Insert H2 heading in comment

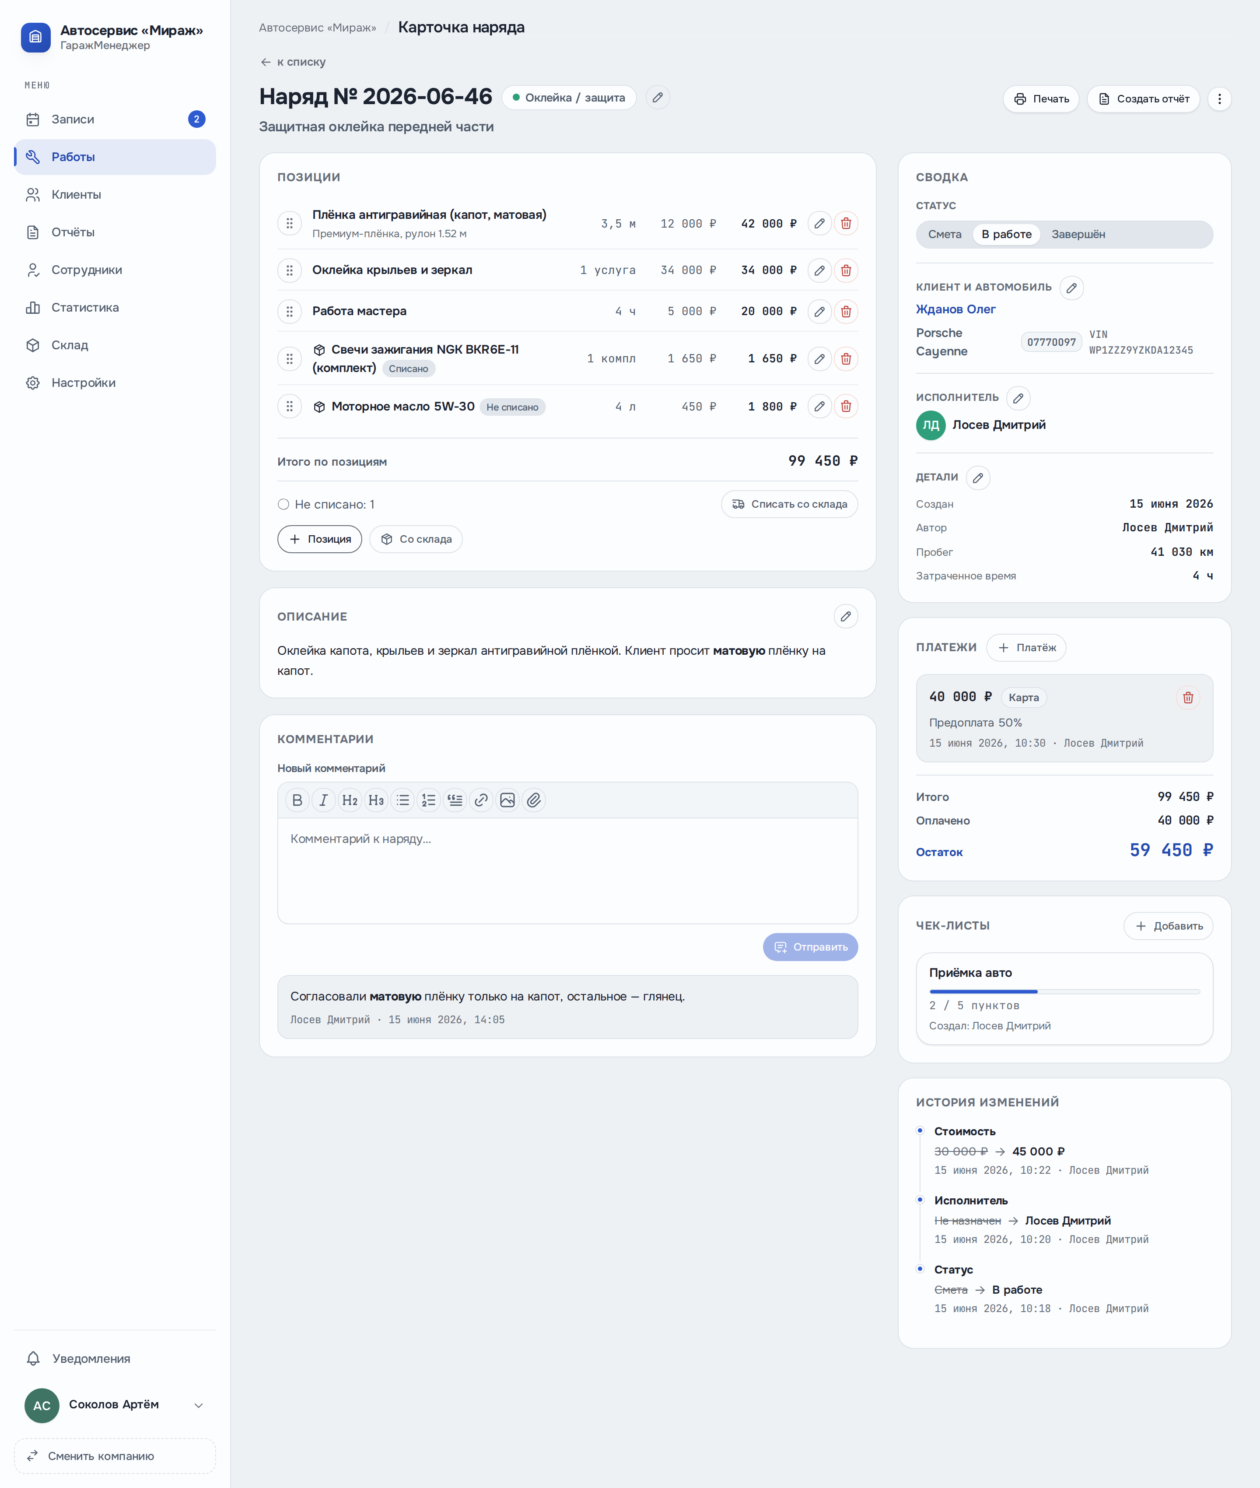tap(350, 801)
